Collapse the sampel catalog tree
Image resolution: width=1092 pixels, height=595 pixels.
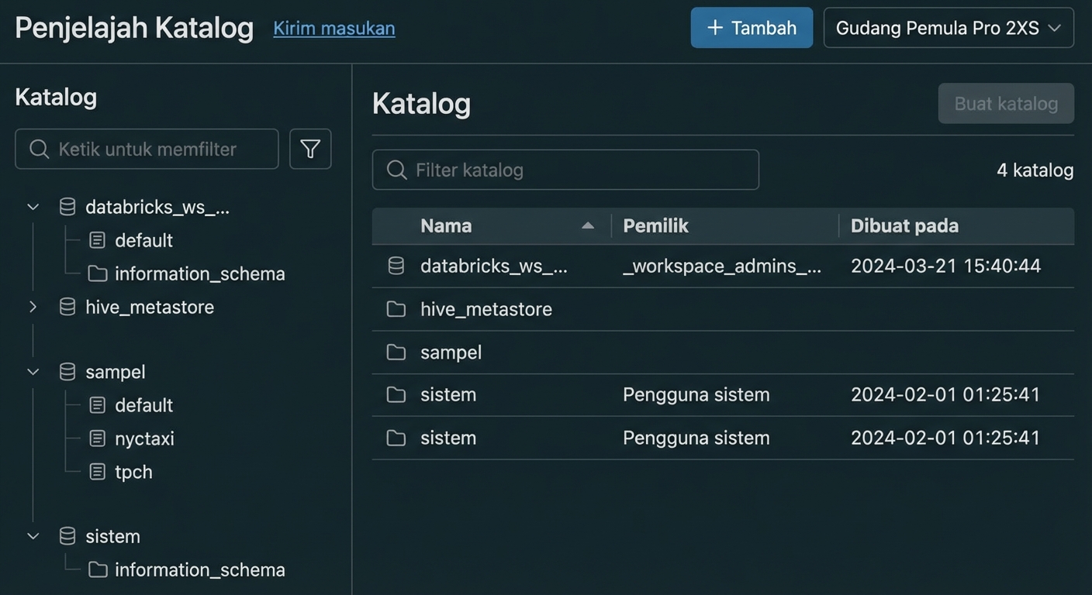[x=32, y=371]
